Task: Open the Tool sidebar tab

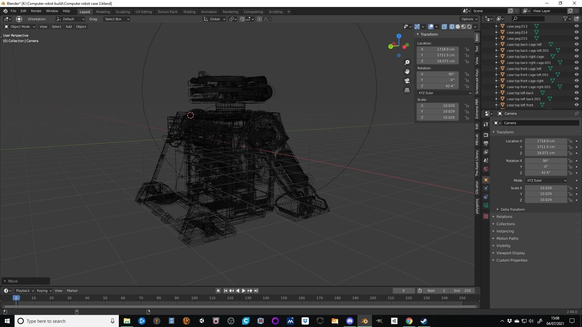Action: 477,49
